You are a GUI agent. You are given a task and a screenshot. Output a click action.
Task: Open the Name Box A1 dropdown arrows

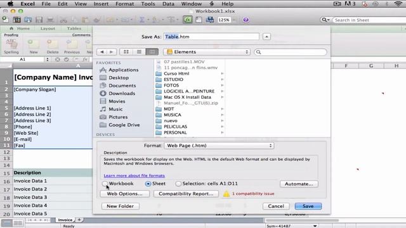point(47,60)
